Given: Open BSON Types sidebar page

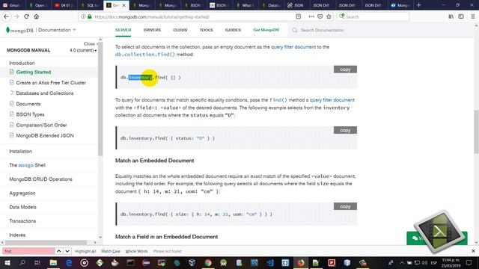Looking at the screenshot, I should pos(30,114).
